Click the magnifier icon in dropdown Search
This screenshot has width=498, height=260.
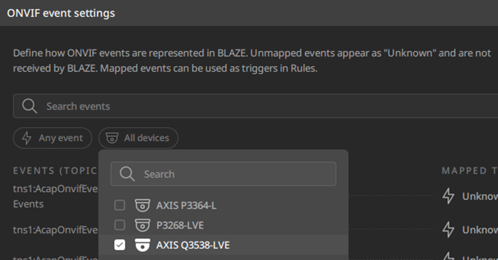(127, 174)
